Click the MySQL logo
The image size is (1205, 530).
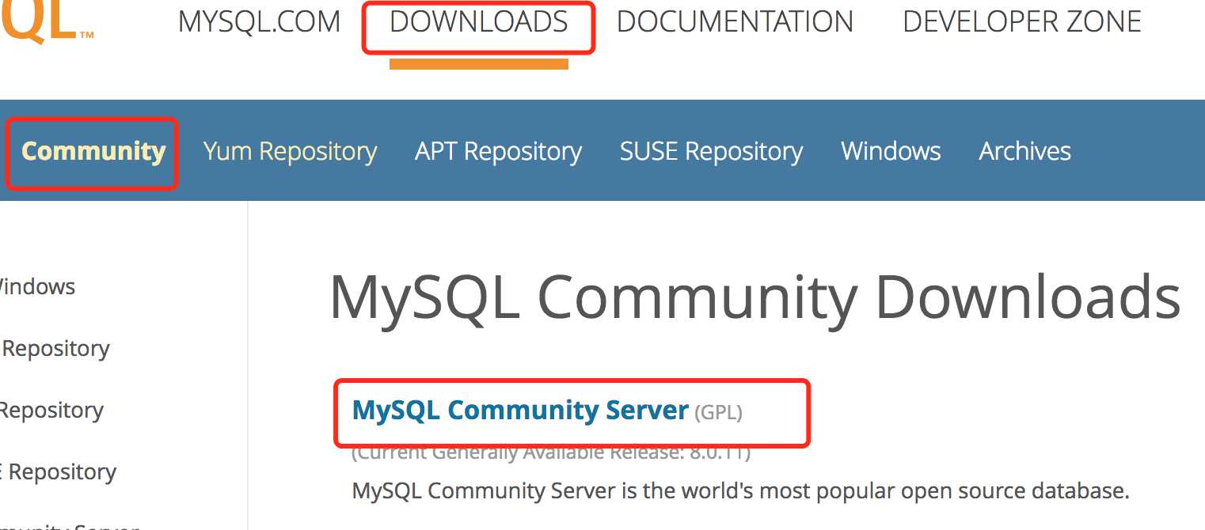47,21
